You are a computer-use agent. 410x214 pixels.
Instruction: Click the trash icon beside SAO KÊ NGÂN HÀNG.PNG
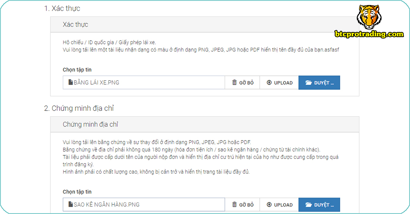(235, 205)
